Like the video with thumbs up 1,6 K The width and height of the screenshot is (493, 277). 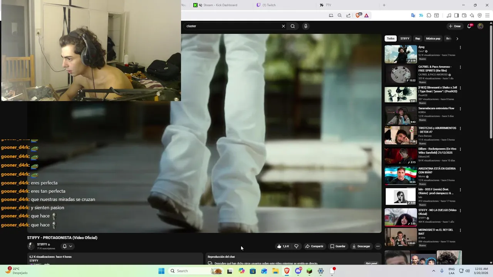tap(283, 246)
